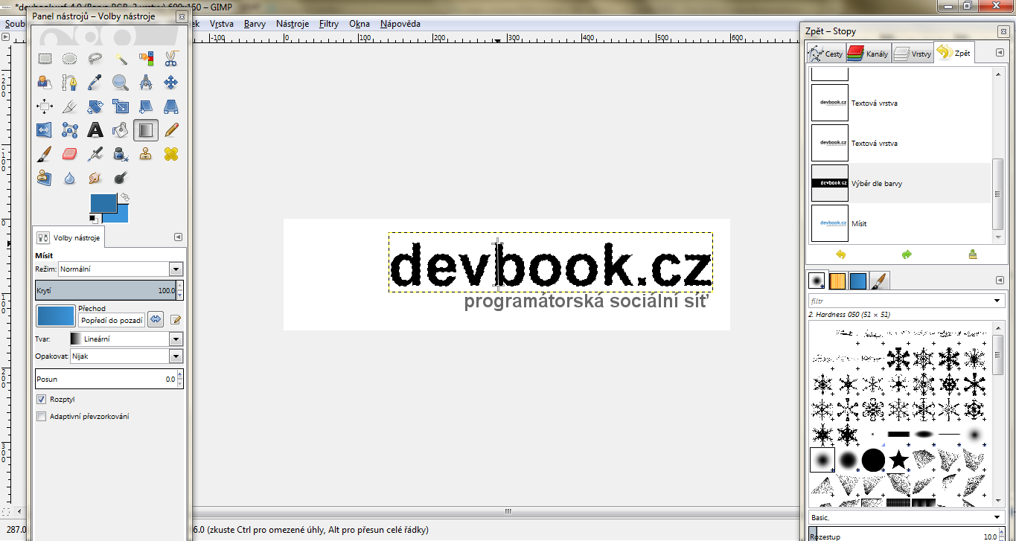Open the Zpět dock tab menu arrow
This screenshot has height=541, width=1016.
(1001, 53)
